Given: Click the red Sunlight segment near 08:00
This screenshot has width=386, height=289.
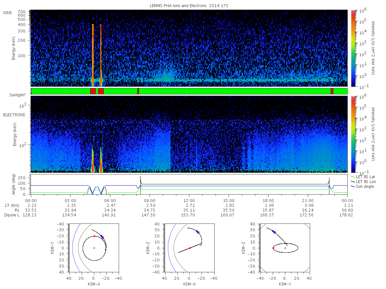Looking at the screenshot, I should pyautogui.click(x=138, y=91).
